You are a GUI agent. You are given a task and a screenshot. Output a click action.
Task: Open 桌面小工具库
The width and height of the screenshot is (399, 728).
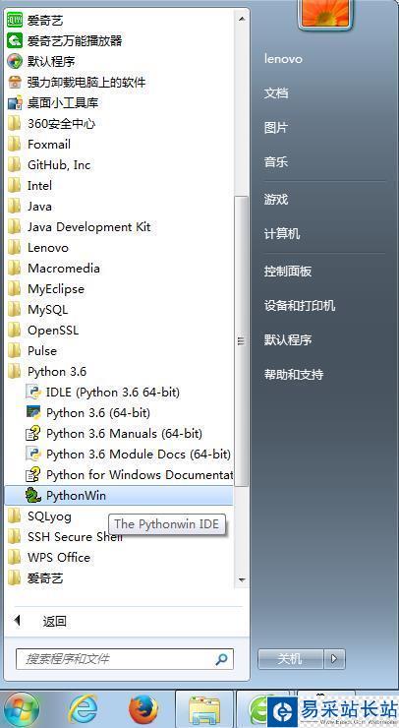click(x=53, y=102)
